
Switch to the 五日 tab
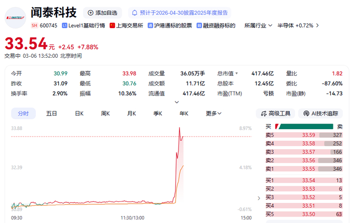[51, 114]
